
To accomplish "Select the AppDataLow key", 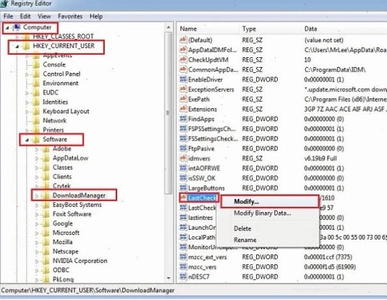I will coord(70,158).
